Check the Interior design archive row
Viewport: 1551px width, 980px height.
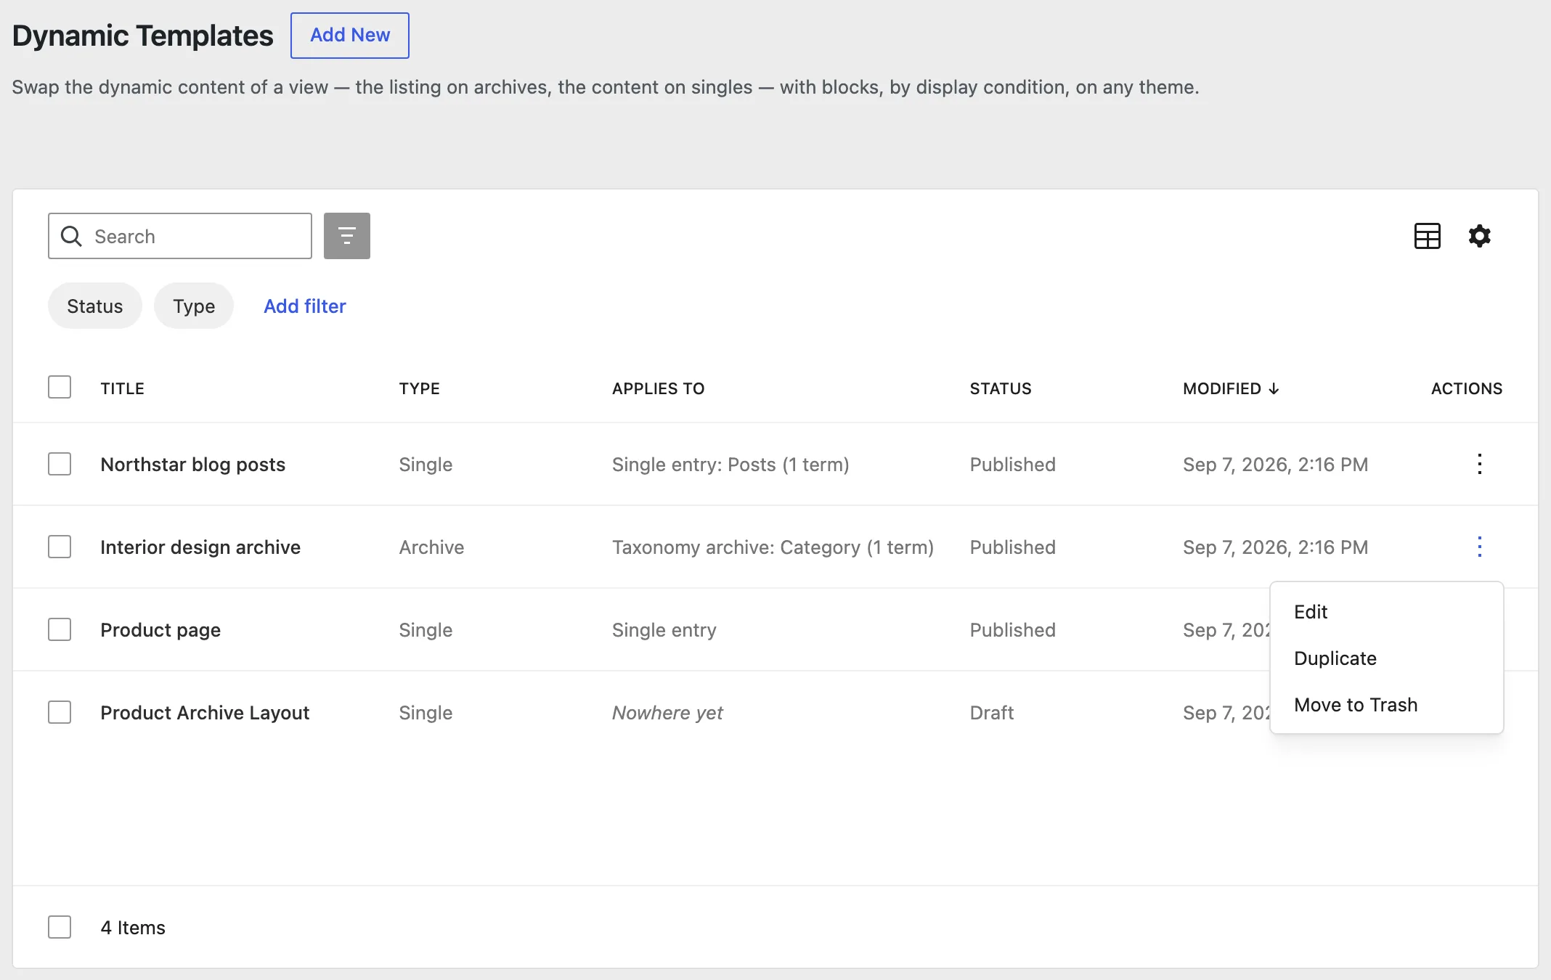(60, 547)
